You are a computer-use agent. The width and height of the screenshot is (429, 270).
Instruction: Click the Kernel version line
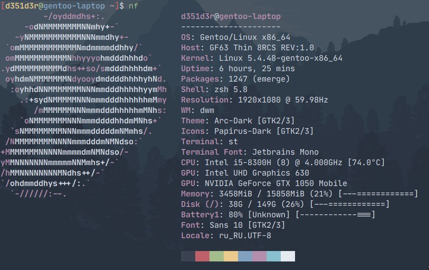(x=262, y=58)
